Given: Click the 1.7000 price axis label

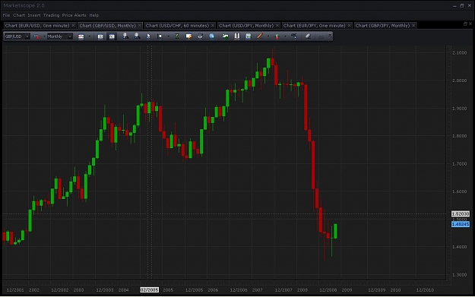Looking at the screenshot, I should coord(459,164).
